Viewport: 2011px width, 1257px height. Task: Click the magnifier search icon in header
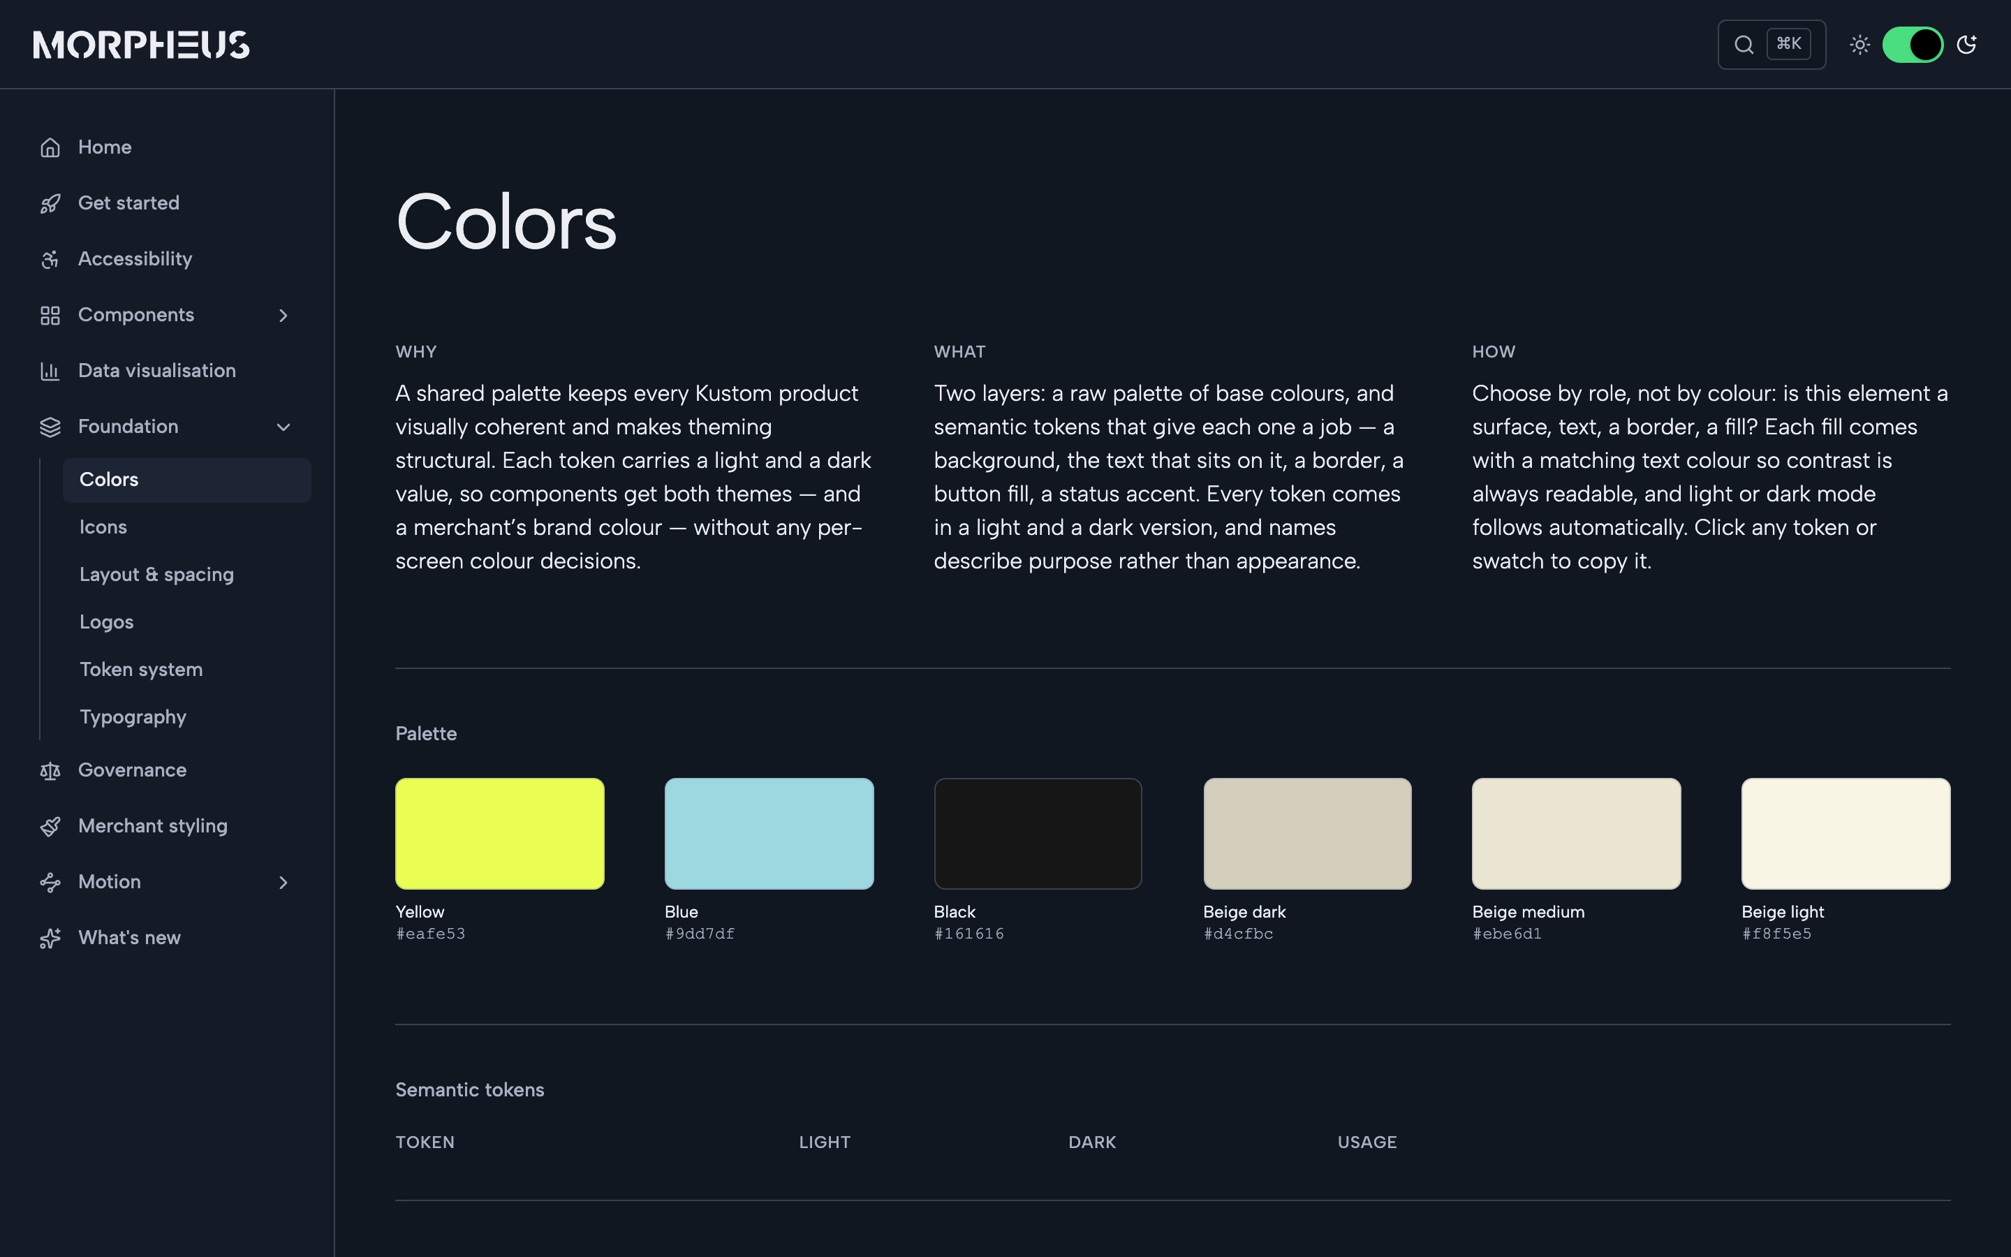(x=1744, y=44)
